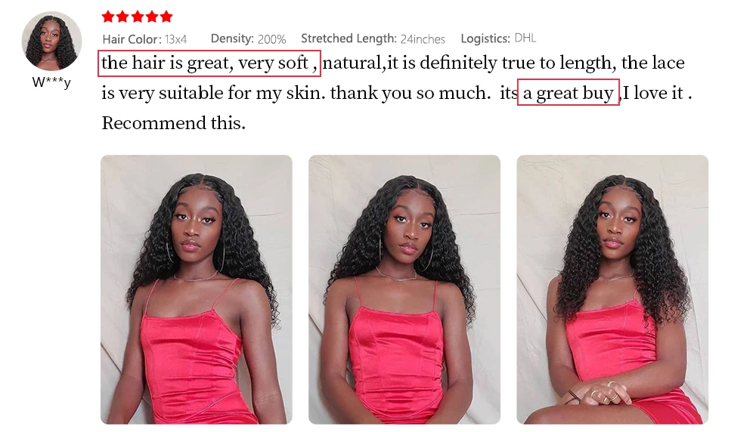Click the boxed phrase 'a great buy'
The height and width of the screenshot is (432, 756).
(x=568, y=92)
